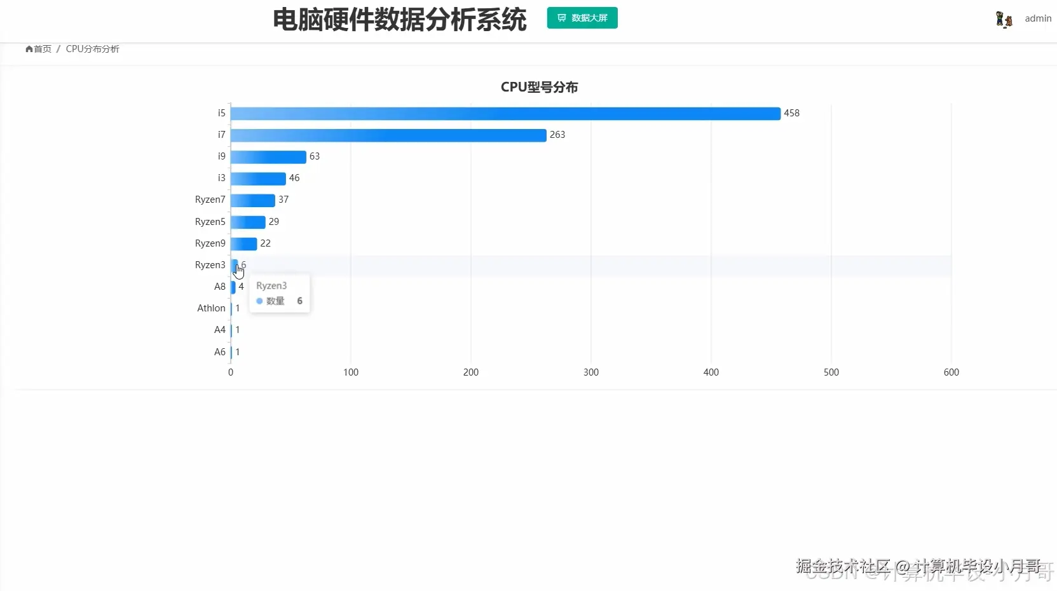The image size is (1057, 591).
Task: Click the A4 axis label
Action: [x=220, y=330]
